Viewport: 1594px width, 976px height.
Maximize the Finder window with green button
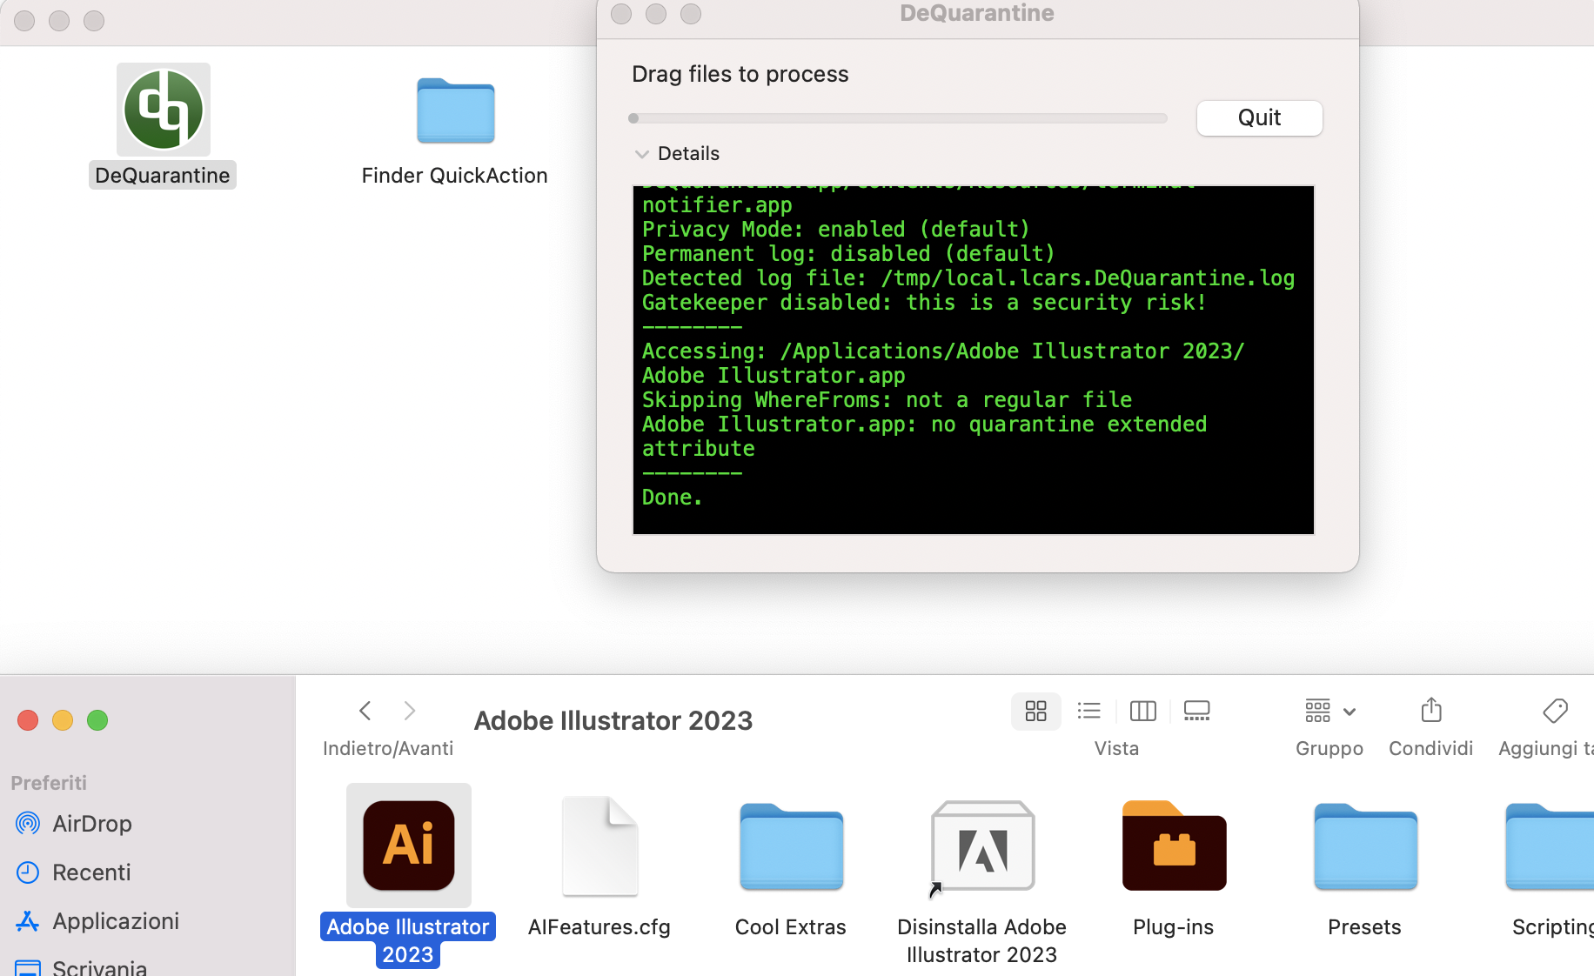point(97,720)
